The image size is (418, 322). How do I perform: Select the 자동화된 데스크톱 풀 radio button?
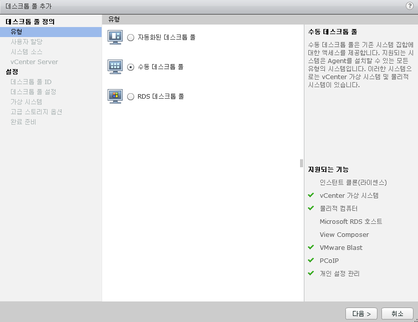pyautogui.click(x=131, y=38)
